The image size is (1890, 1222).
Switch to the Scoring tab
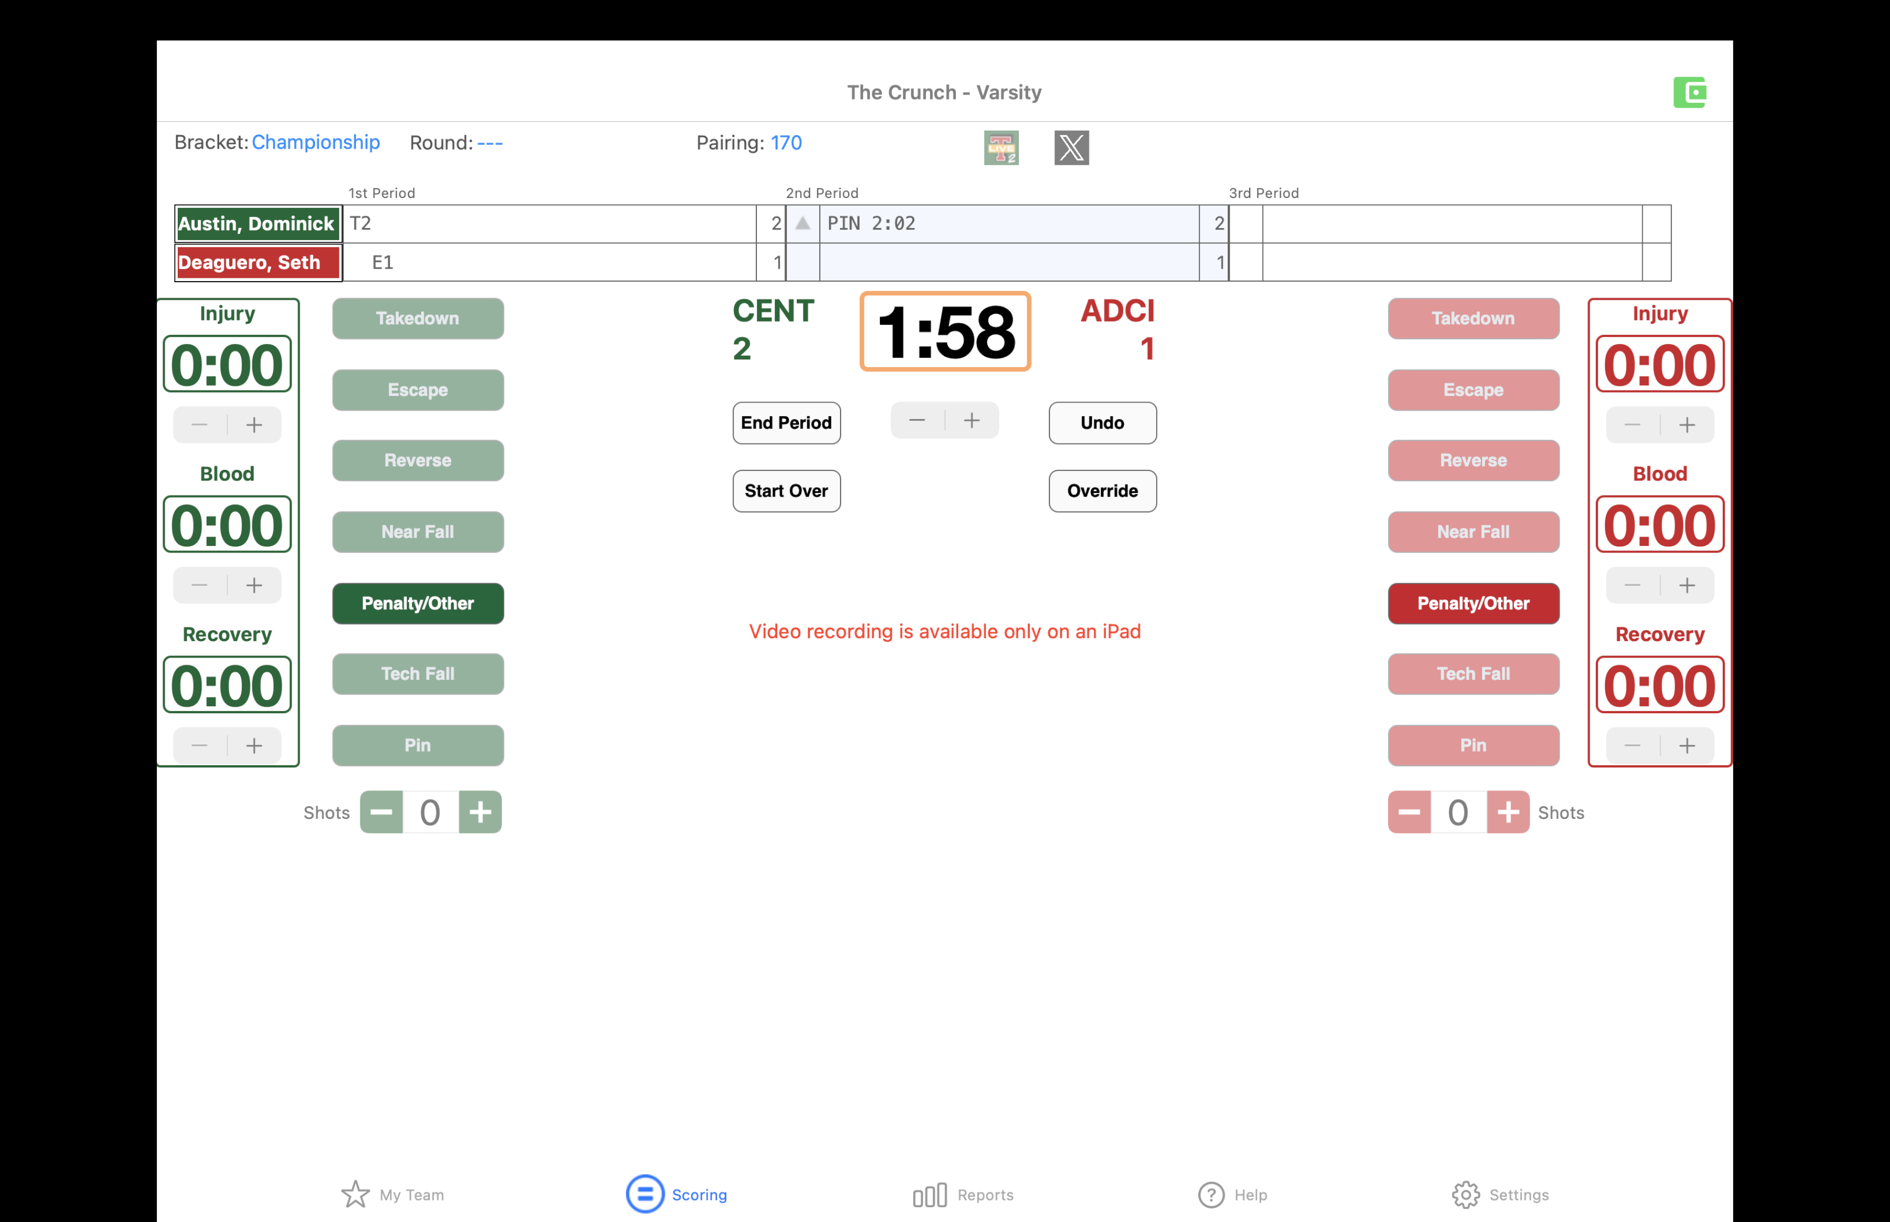tap(676, 1194)
